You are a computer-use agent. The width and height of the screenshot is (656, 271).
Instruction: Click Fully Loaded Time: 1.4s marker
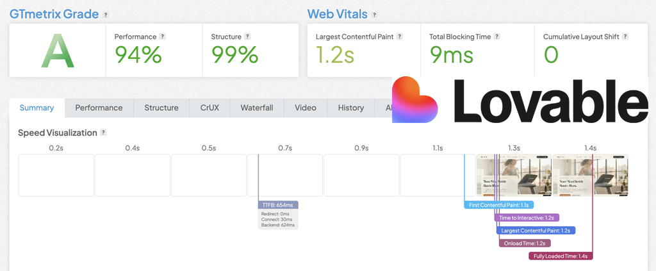coord(561,256)
